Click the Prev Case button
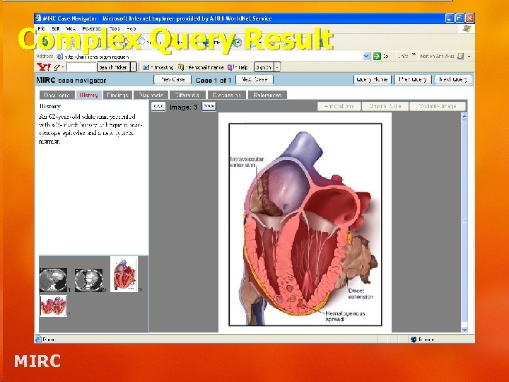Viewport: 509px width, 382px height. pyautogui.click(x=172, y=79)
